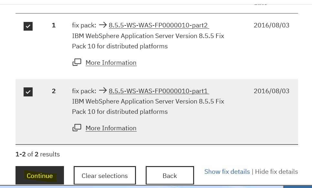This screenshot has width=312, height=188.
Task: Click the 2016/08/03 date in row 2
Action: 271,91
